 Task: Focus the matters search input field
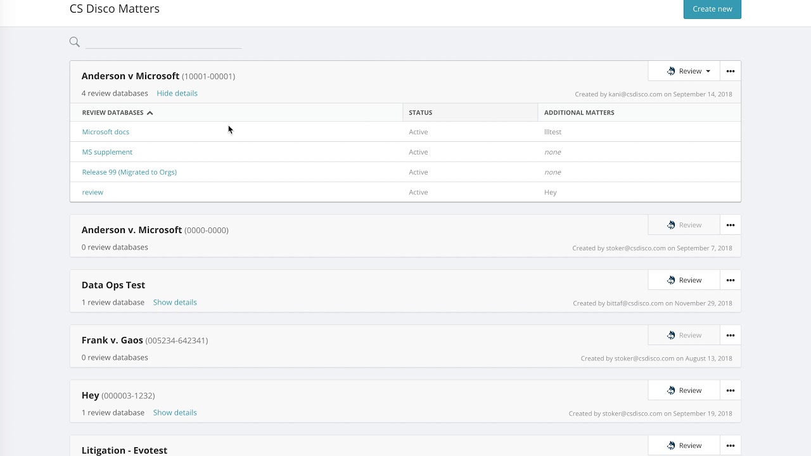(x=163, y=42)
